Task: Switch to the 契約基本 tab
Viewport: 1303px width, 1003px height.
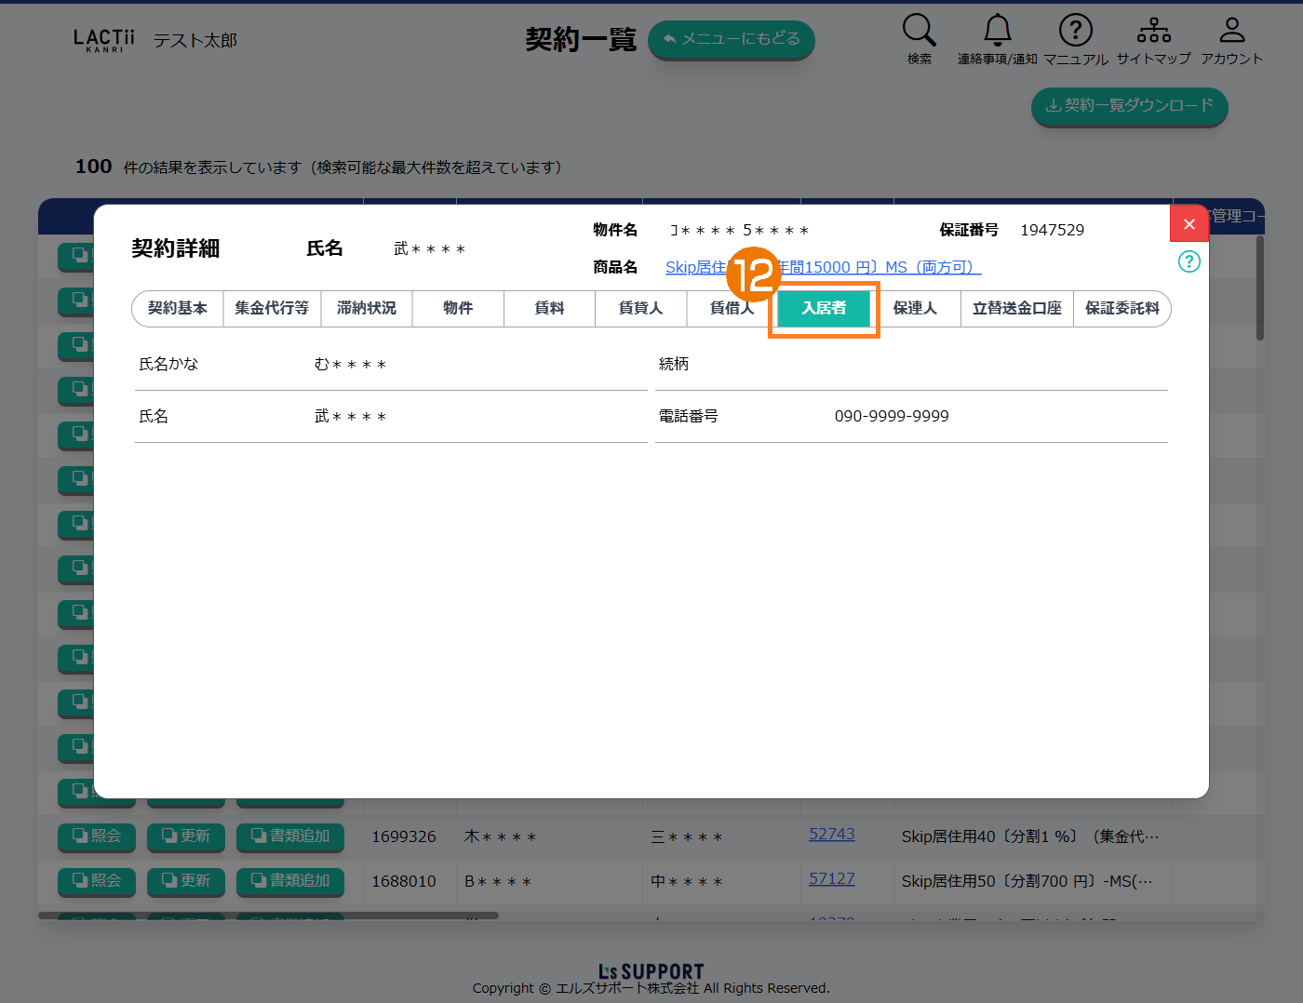Action: [x=178, y=309]
